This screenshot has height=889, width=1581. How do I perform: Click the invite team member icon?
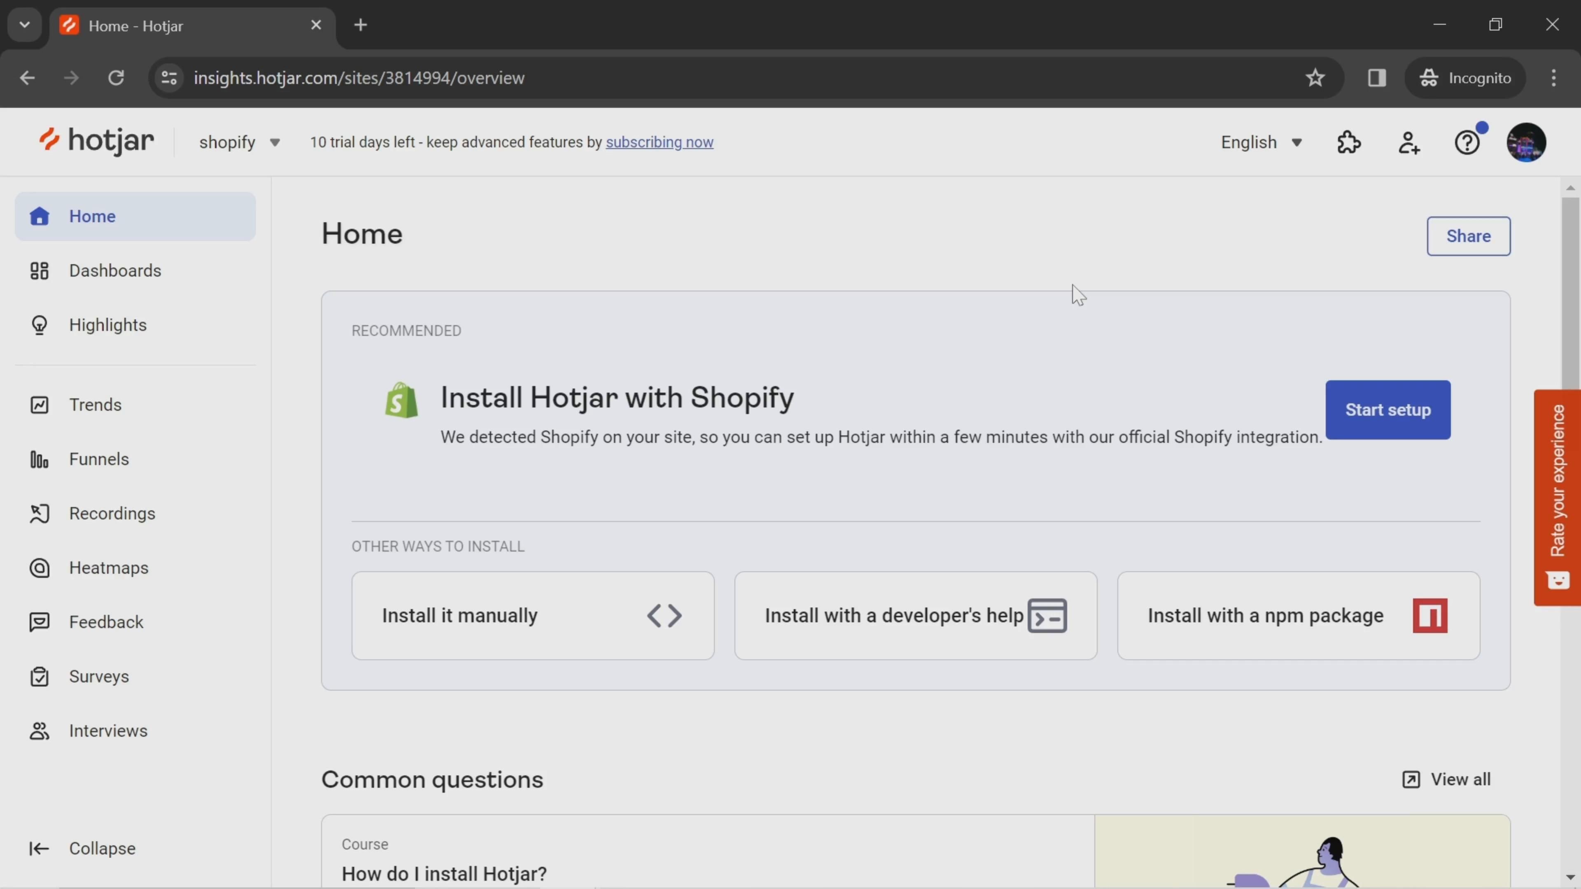[x=1409, y=142]
